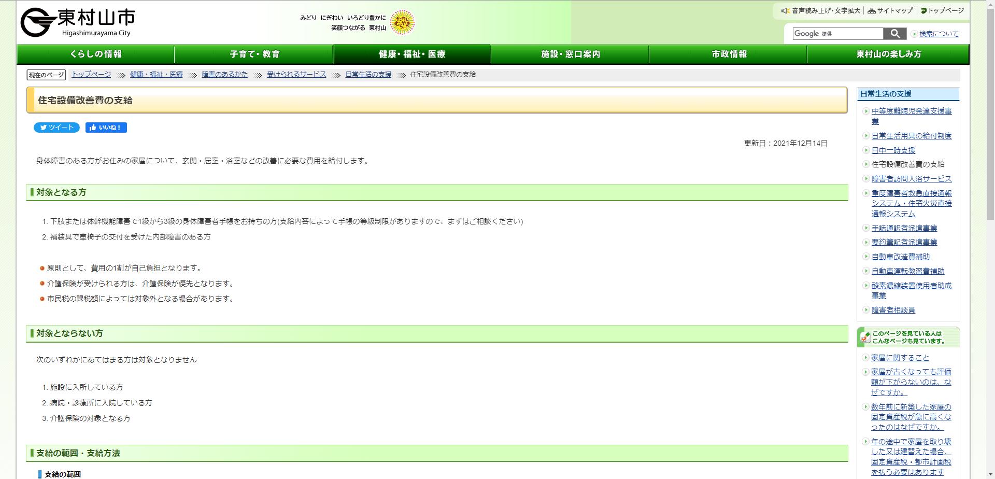This screenshot has width=995, height=479.
Task: Open 音声読み上げ・文字拡大 speaker option
Action: point(820,10)
